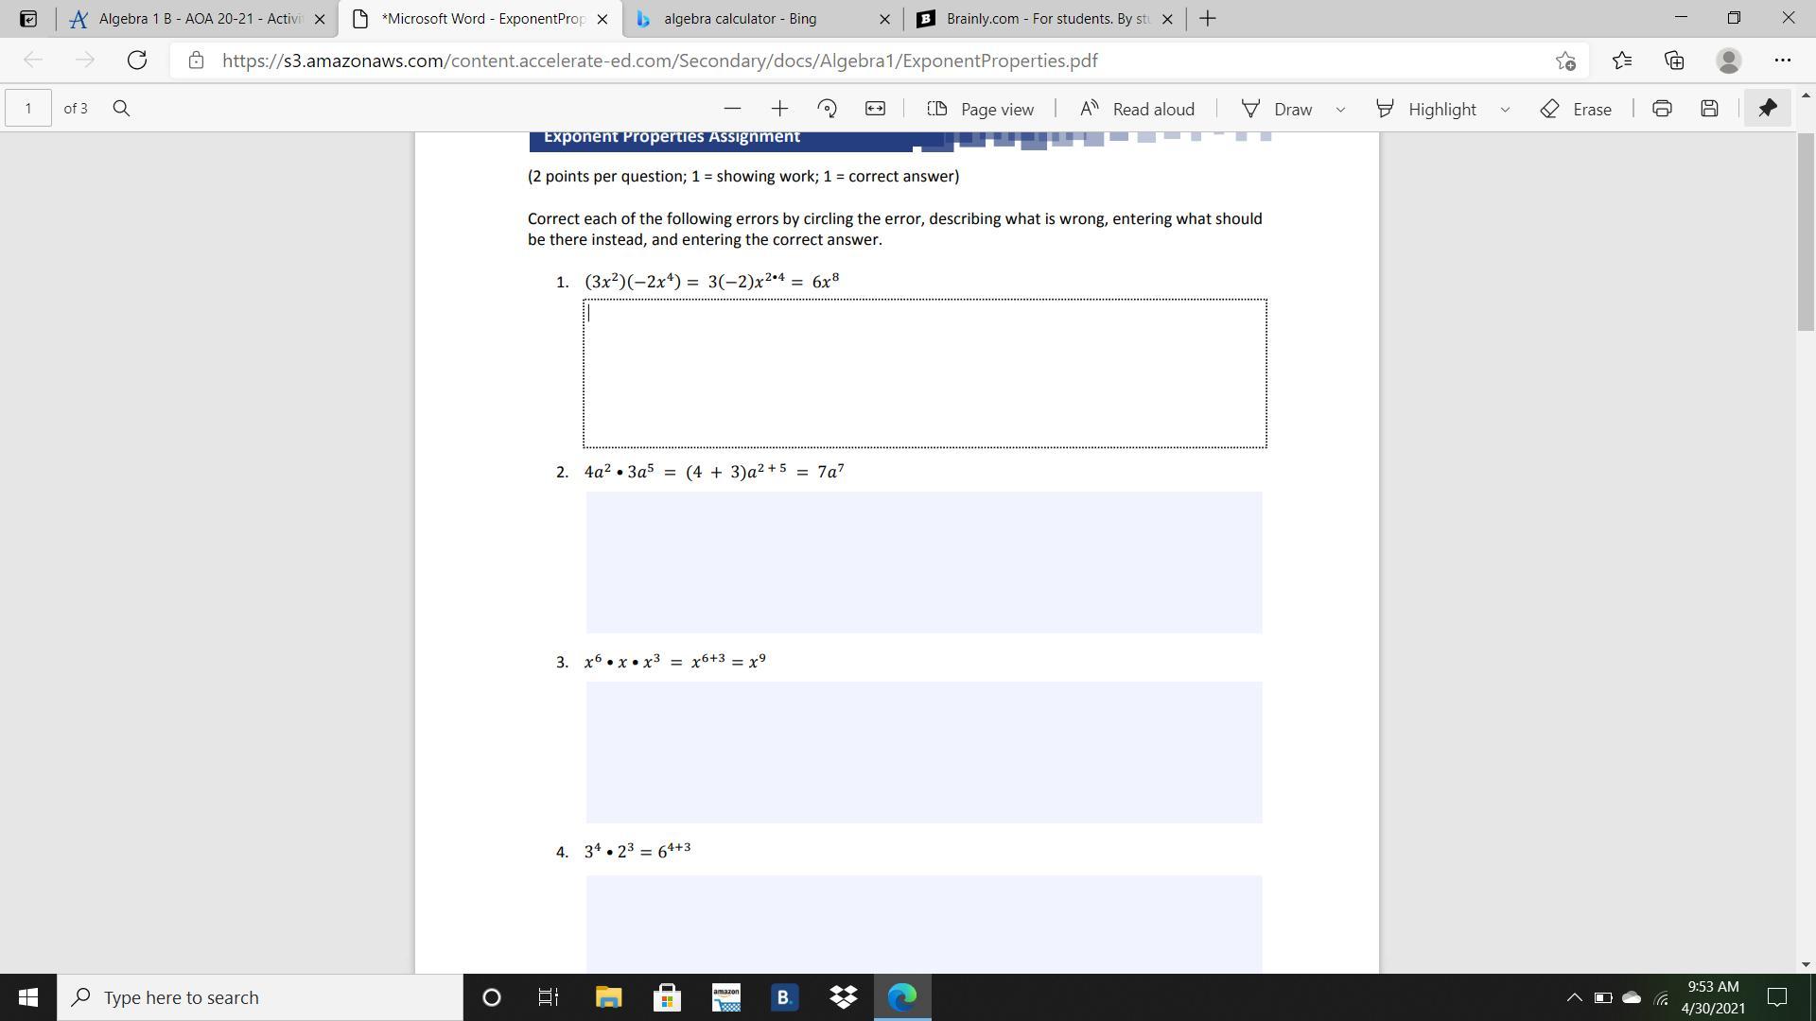The height and width of the screenshot is (1021, 1816).
Task: Toggle the pin toolbar icon
Action: click(x=1767, y=109)
